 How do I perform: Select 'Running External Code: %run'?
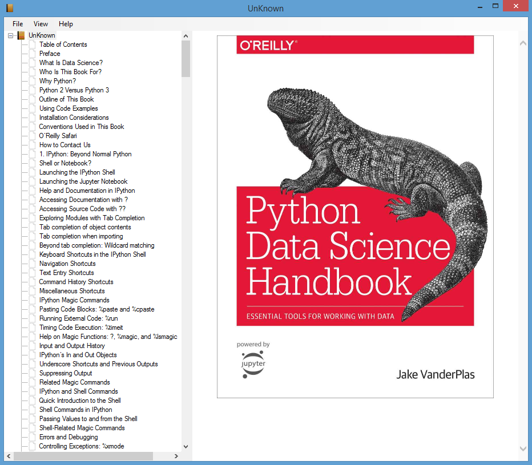click(x=78, y=318)
